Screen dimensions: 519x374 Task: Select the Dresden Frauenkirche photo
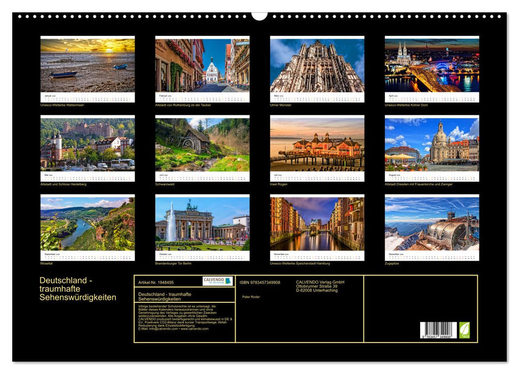(x=432, y=144)
